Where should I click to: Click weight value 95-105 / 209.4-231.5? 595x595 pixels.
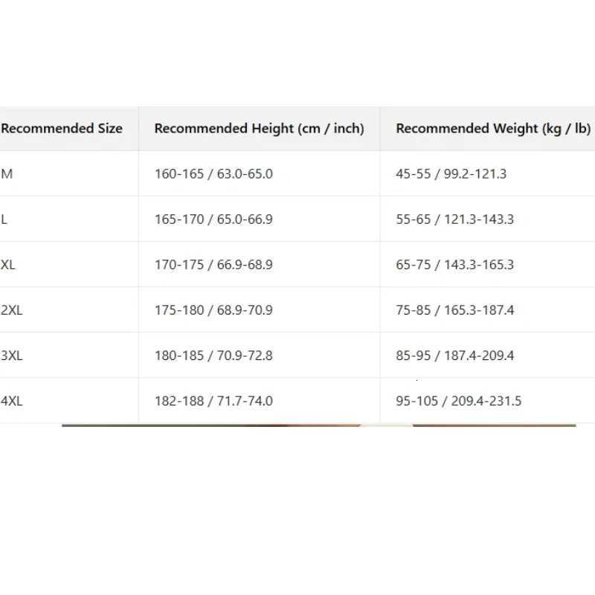(x=458, y=401)
